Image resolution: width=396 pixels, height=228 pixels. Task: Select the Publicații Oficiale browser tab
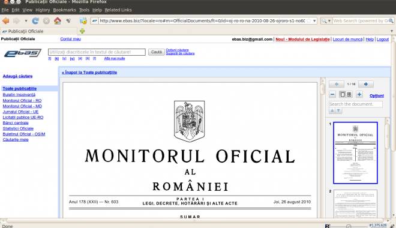(38, 31)
